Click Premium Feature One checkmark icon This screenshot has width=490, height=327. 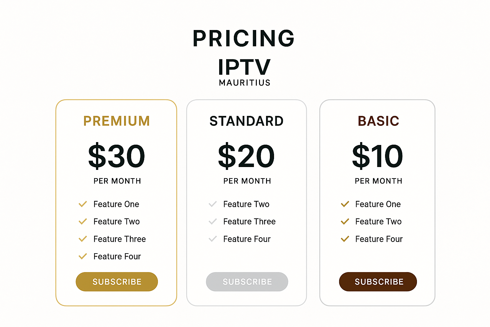point(83,204)
